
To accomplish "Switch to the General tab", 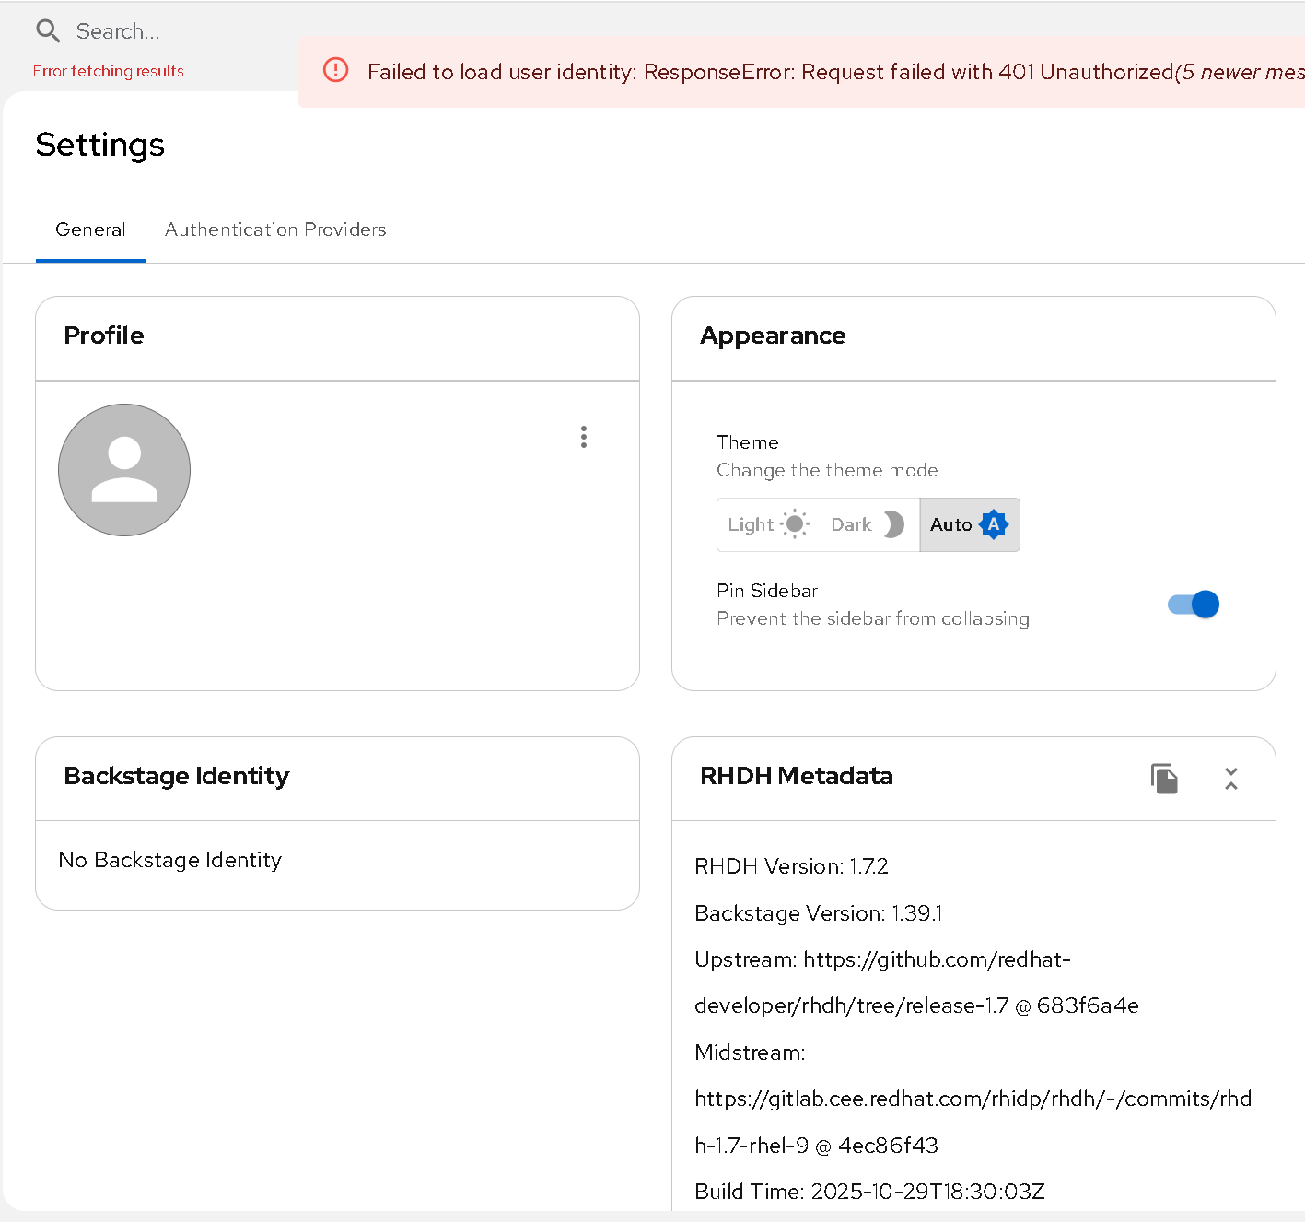I will pyautogui.click(x=90, y=229).
